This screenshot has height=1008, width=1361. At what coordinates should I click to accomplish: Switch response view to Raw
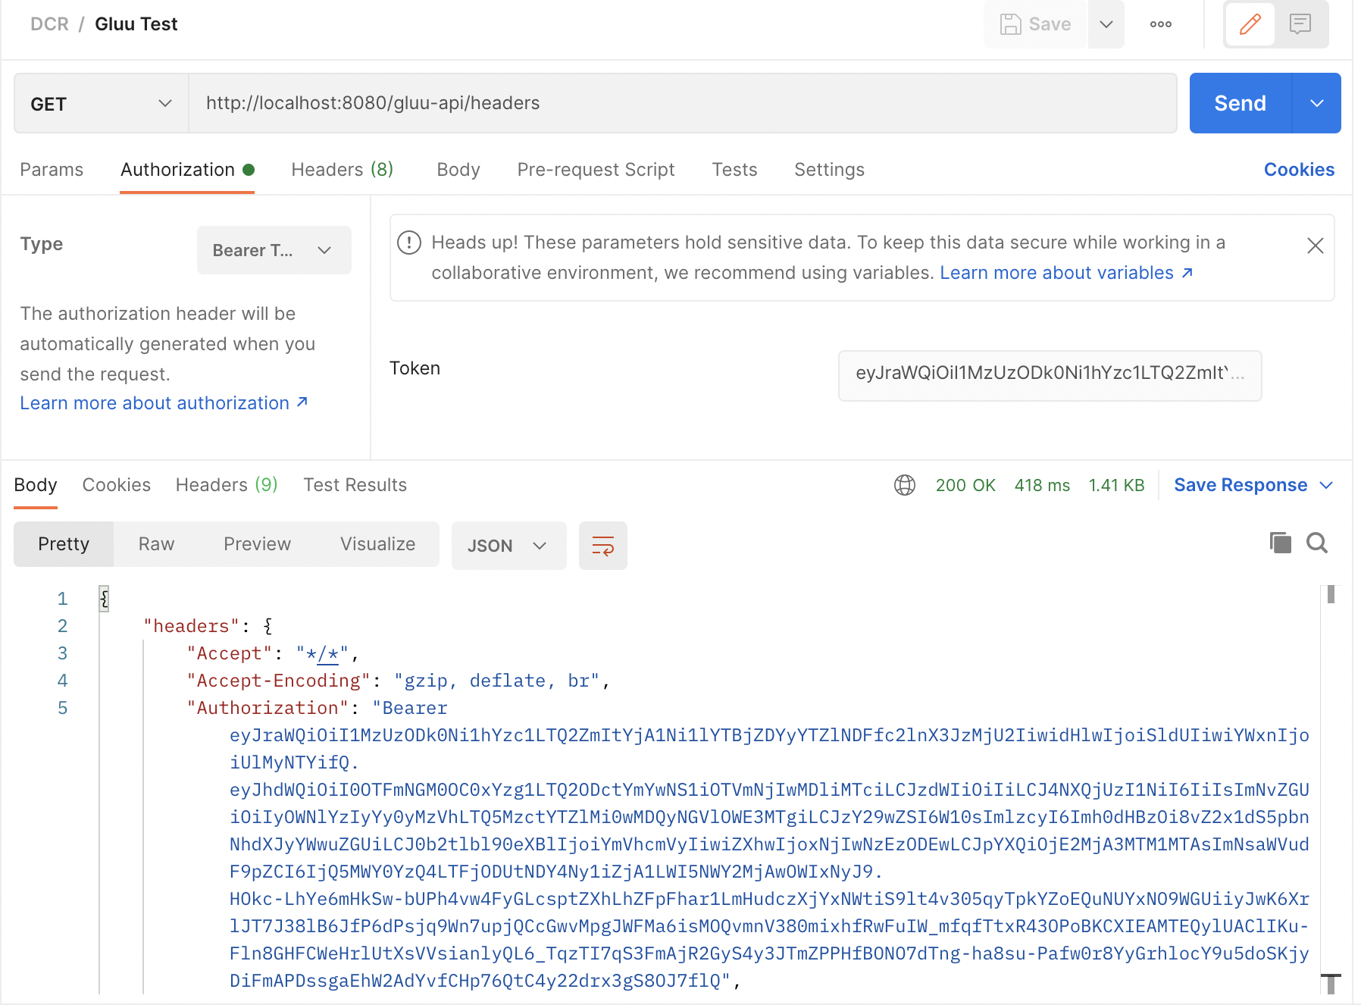tap(156, 544)
